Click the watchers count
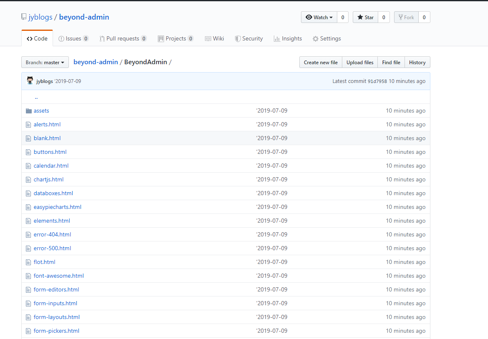 coord(343,18)
